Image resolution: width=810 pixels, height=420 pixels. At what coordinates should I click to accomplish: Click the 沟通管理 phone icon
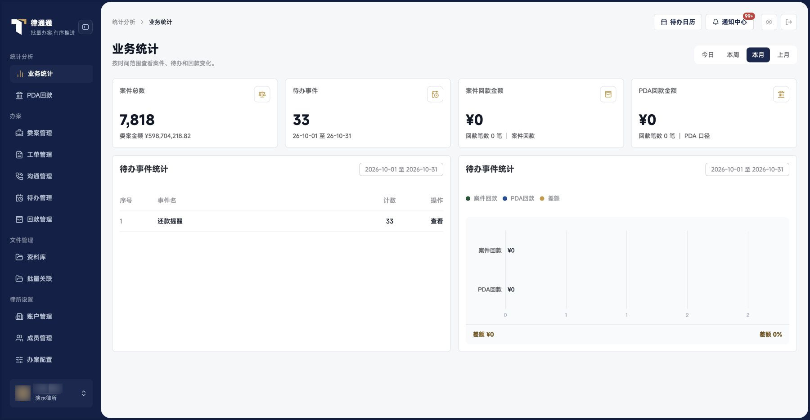click(x=19, y=176)
